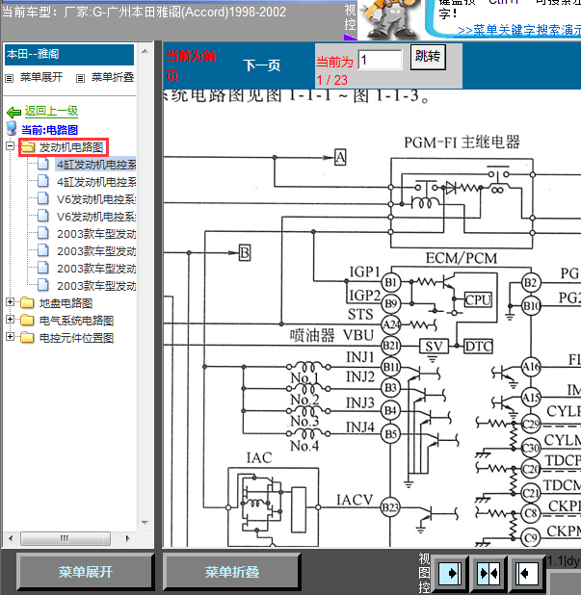Open the second 4缸发动机电控系 entry

96,182
